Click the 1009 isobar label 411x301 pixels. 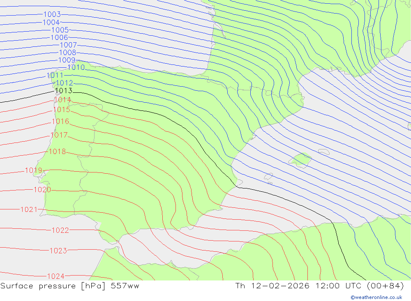[67, 60]
